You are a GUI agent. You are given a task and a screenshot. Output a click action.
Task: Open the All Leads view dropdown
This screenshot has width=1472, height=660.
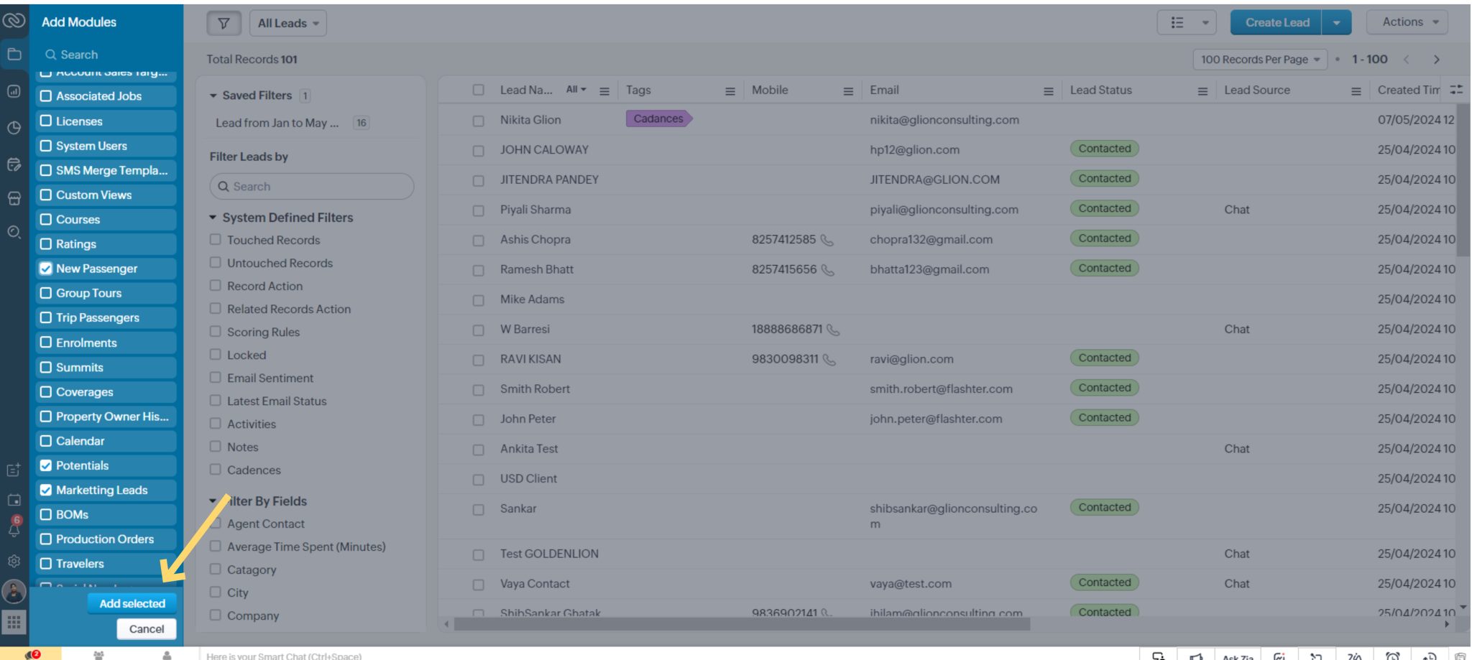287,22
